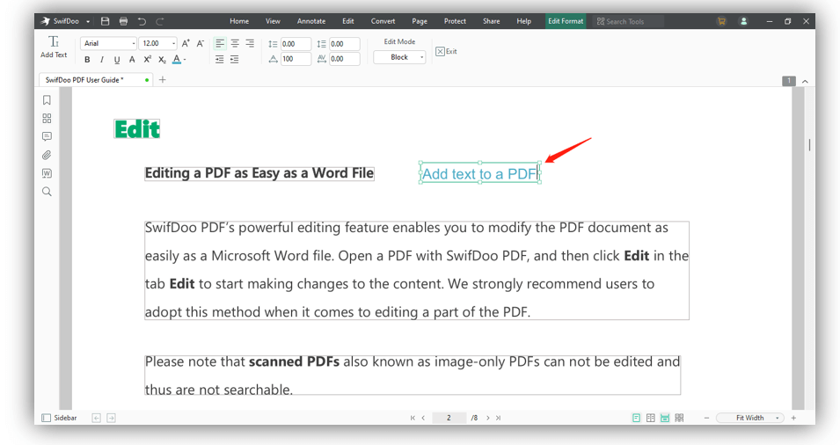This screenshot has width=840, height=445.
Task: Click the horizontal scale field showing 100
Action: tap(296, 59)
